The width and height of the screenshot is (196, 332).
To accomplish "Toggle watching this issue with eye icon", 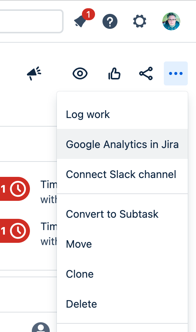I will coord(80,73).
